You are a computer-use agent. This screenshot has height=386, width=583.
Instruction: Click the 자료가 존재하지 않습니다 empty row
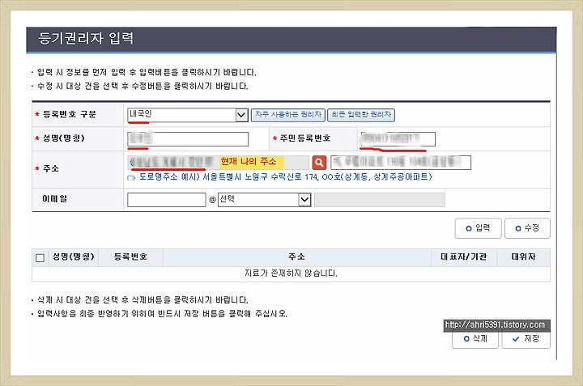[291, 274]
